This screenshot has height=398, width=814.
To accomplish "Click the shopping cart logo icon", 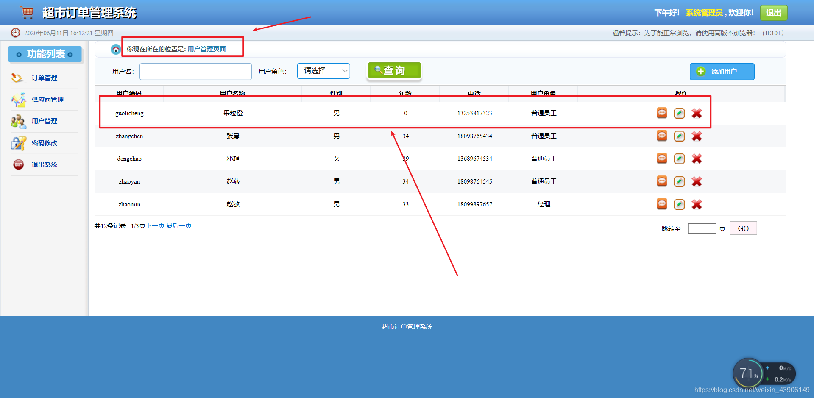I will pos(27,12).
